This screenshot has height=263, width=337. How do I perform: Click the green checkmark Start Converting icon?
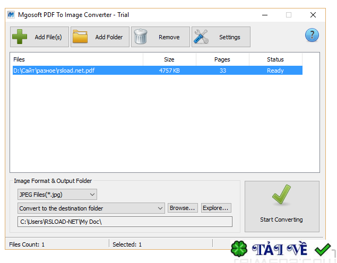click(281, 194)
